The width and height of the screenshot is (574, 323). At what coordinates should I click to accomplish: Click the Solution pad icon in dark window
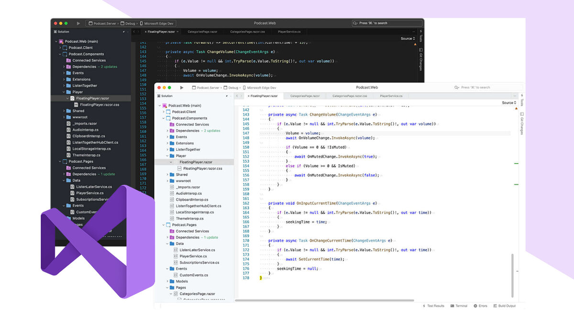coord(55,32)
